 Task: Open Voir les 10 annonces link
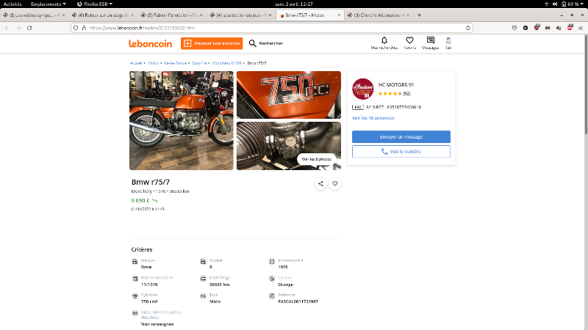[373, 118]
